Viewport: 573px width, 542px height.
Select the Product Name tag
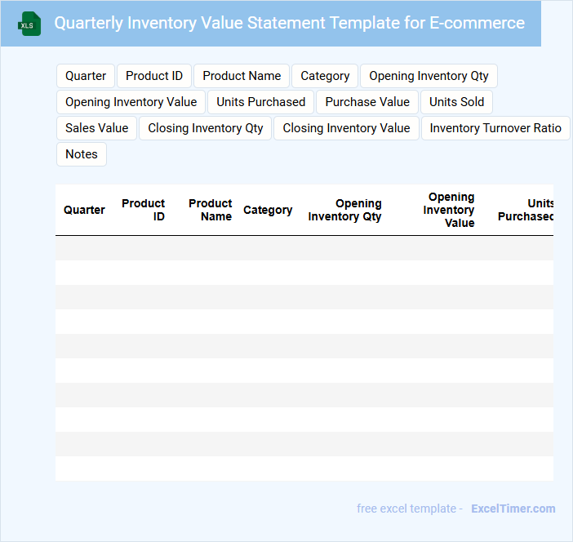point(242,76)
